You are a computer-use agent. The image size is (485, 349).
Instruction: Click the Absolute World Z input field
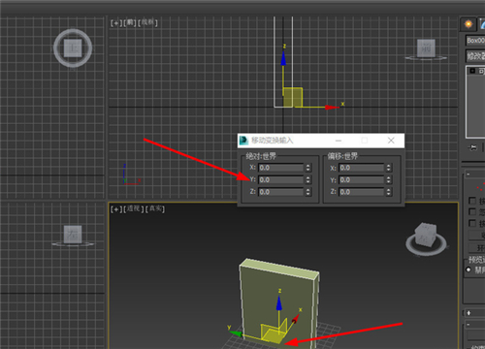click(280, 192)
